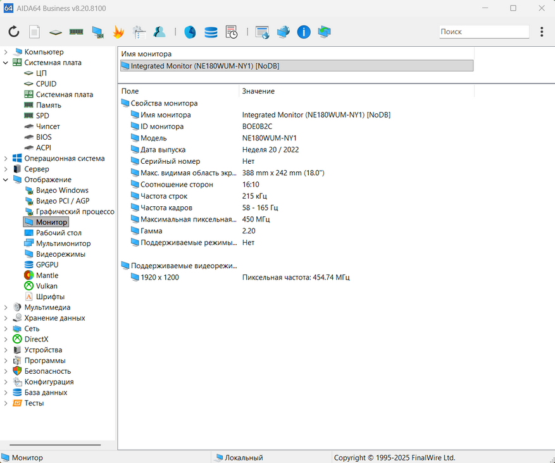The width and height of the screenshot is (555, 463).
Task: Open Системная плата child item
Action: tap(65, 94)
